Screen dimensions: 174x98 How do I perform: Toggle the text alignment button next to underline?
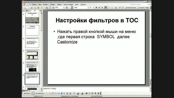tap(106, 8)
